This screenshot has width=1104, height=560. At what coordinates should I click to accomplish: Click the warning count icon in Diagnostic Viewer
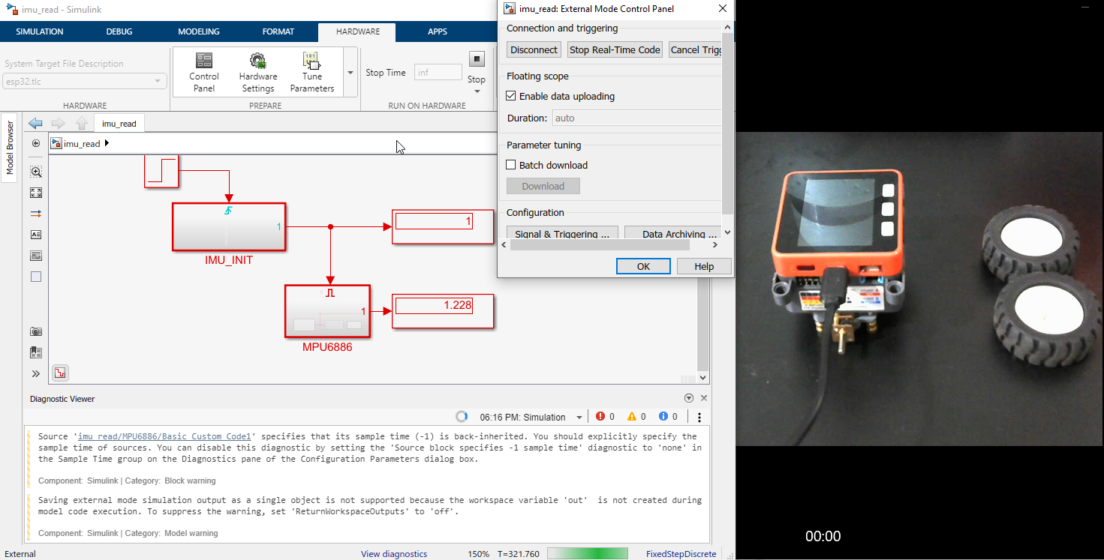(x=631, y=417)
